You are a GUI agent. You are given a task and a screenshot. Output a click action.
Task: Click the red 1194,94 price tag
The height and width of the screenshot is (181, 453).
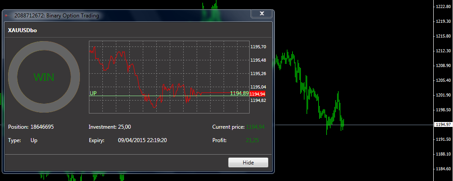click(x=257, y=94)
